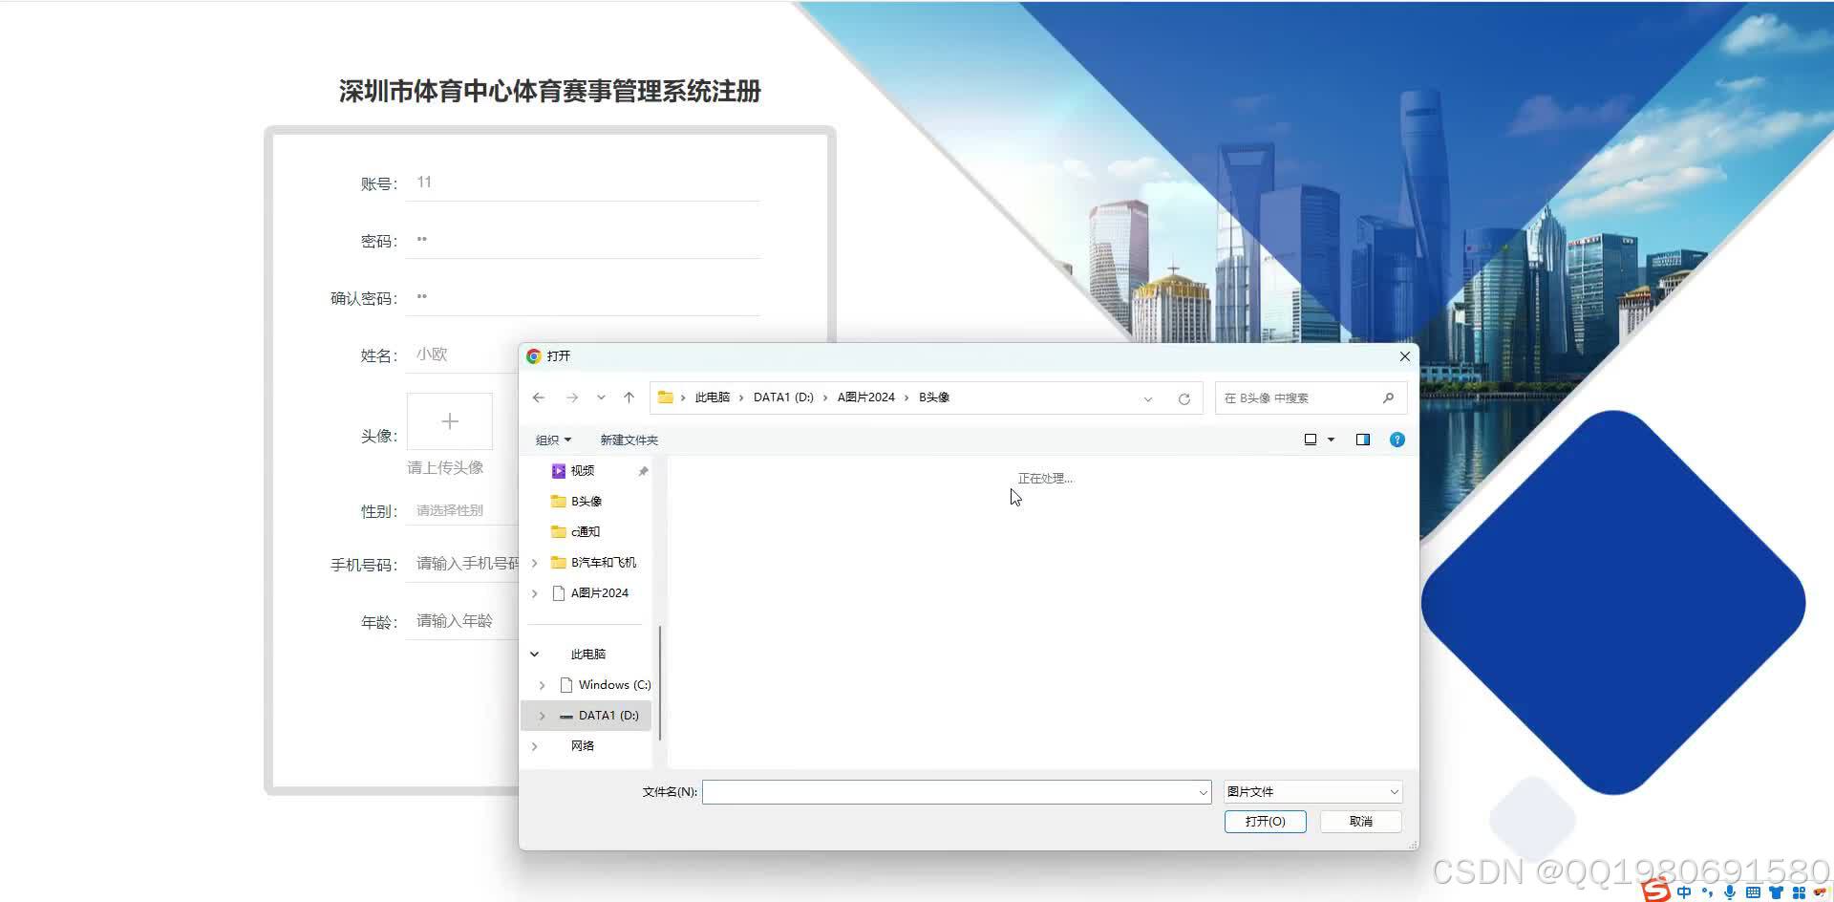This screenshot has width=1834, height=902.
Task: Click the 打开(O) button
Action: (1265, 821)
